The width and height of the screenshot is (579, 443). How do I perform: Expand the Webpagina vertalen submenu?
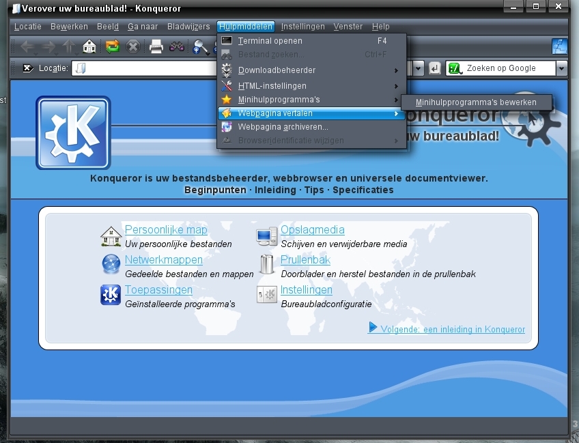tap(396, 113)
